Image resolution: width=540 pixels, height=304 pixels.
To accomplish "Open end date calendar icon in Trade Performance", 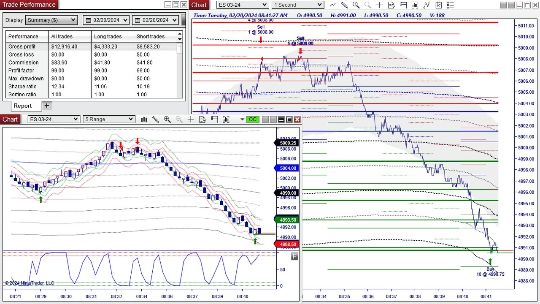I will (x=138, y=20).
